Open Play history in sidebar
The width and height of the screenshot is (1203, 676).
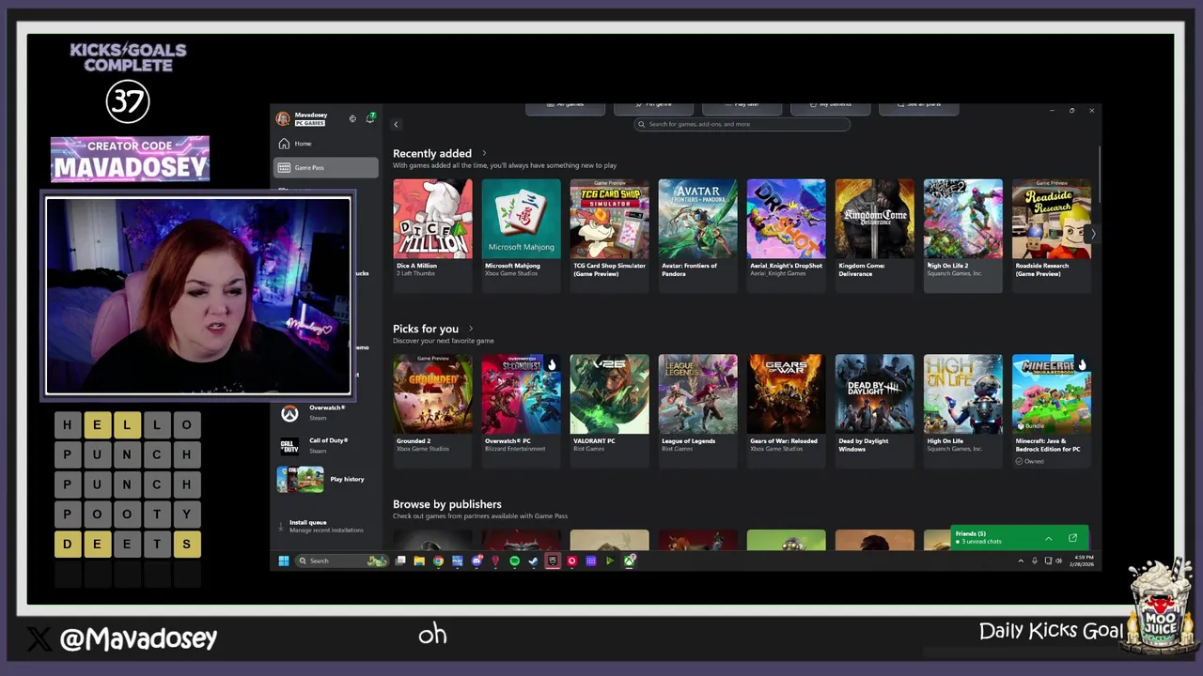tap(324, 480)
